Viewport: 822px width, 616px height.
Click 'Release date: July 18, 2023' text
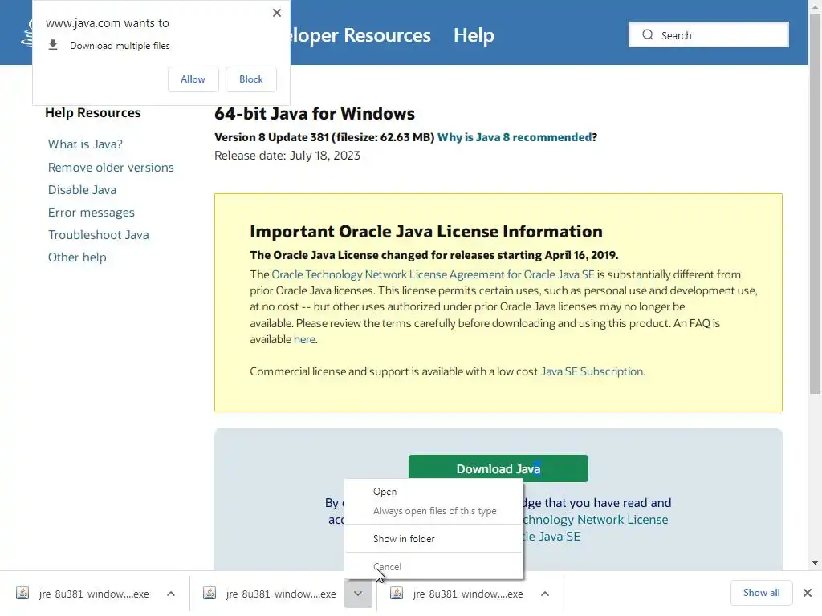tap(287, 156)
